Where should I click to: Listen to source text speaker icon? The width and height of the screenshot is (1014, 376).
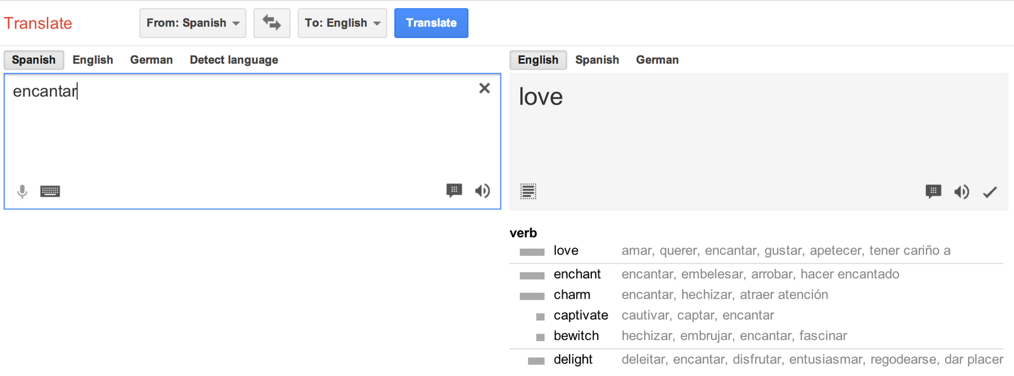tap(482, 191)
